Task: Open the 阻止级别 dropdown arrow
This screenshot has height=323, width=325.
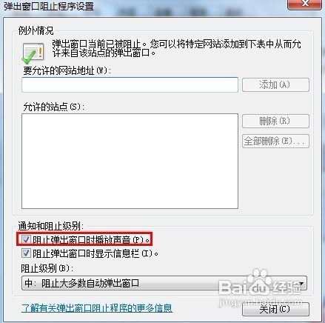Action: point(301,283)
